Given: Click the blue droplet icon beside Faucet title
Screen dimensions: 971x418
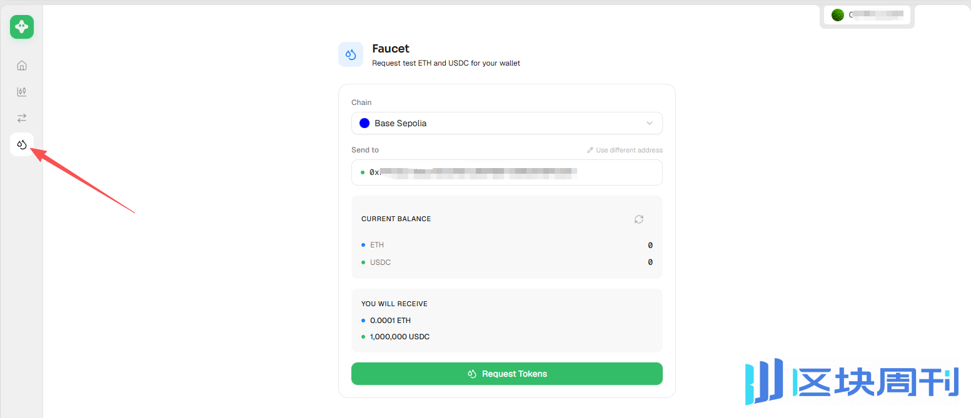Looking at the screenshot, I should click(x=351, y=54).
